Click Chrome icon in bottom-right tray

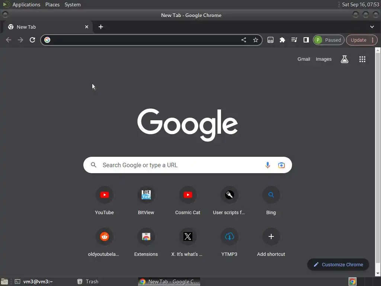[352, 282]
